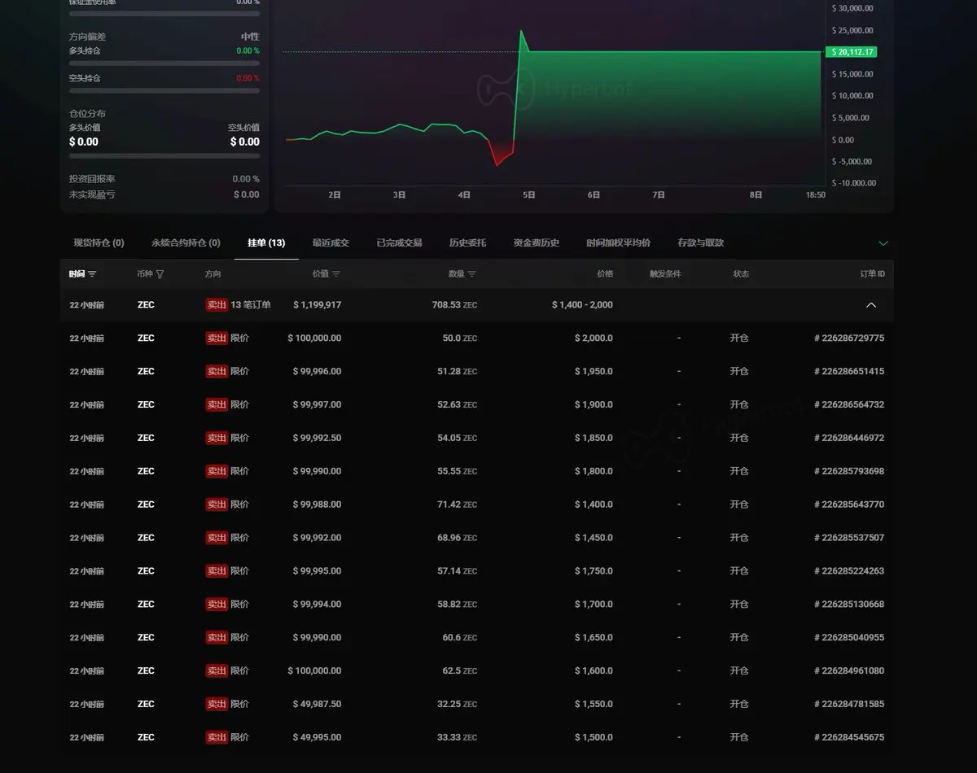
Task: Switch to the 现货持仓 (0) tab
Action: [x=99, y=242]
